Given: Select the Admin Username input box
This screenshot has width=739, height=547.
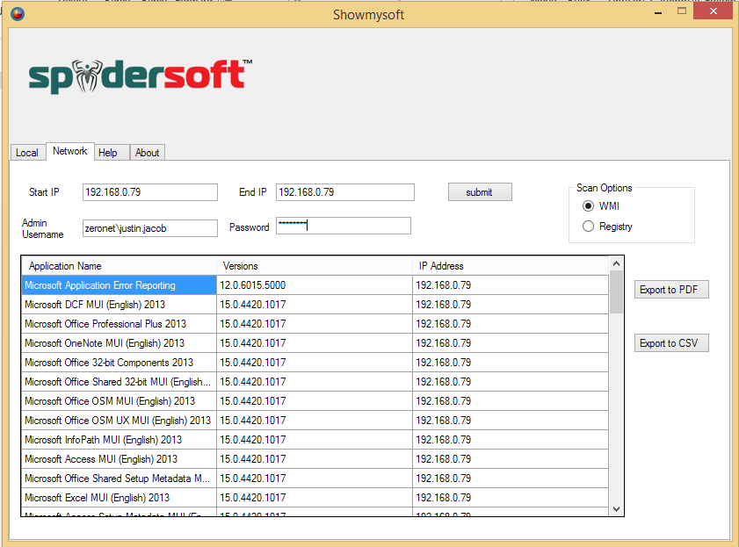Looking at the screenshot, I should [150, 228].
